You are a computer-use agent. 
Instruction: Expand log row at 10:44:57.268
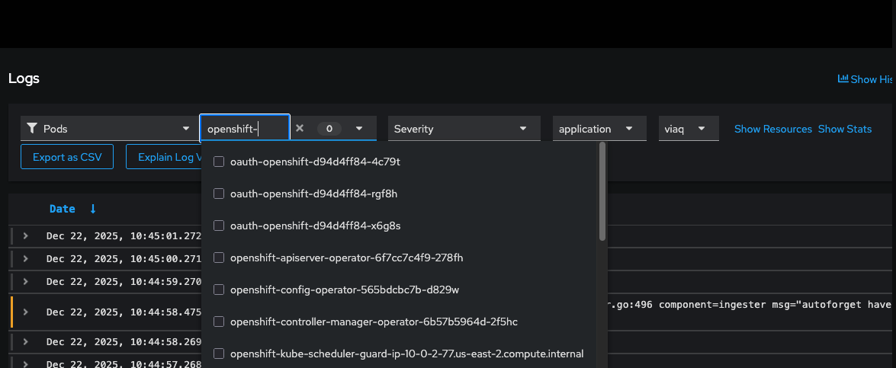(26, 363)
